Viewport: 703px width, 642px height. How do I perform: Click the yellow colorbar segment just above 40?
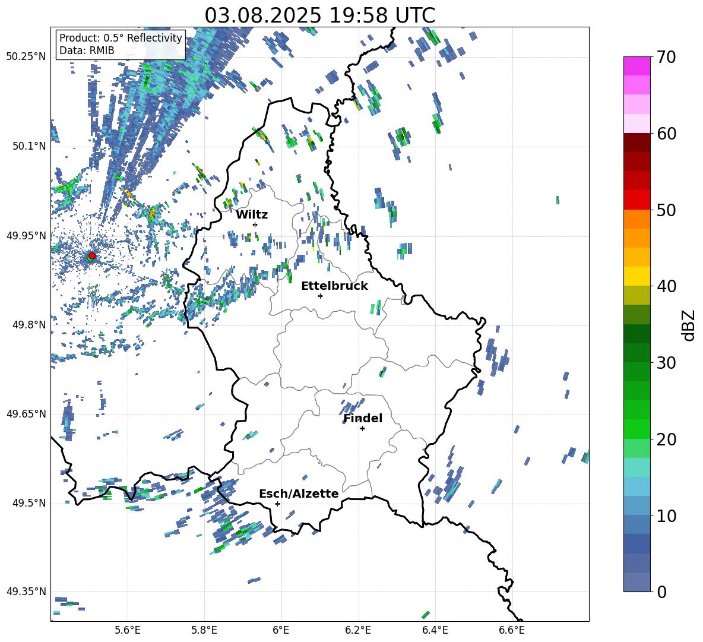click(x=636, y=276)
